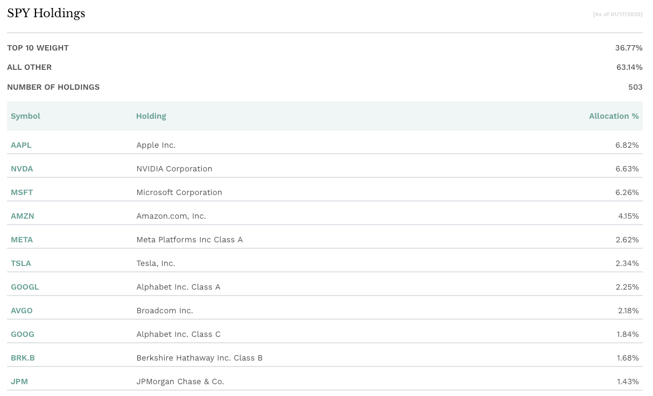Open the AVGO ticker symbol link

22,311
